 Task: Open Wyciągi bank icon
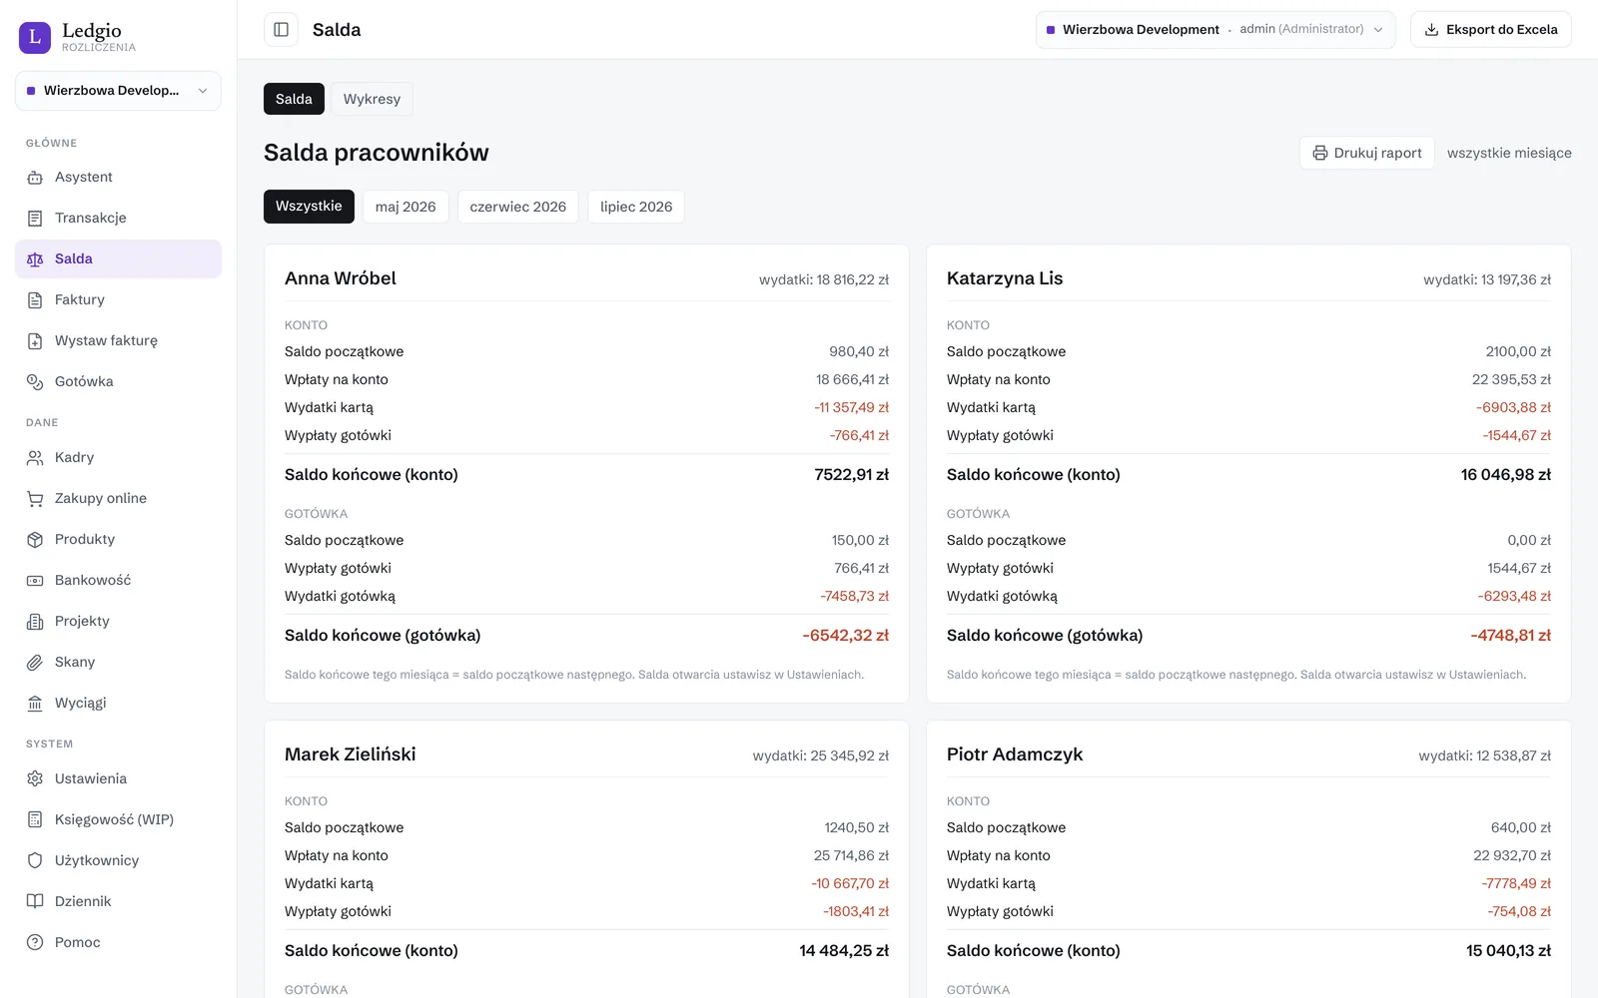[35, 703]
